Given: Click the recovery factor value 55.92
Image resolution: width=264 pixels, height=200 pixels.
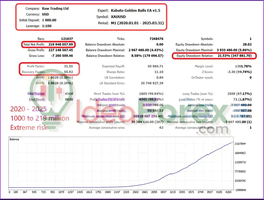Looking at the screenshot, I should pos(68,72).
